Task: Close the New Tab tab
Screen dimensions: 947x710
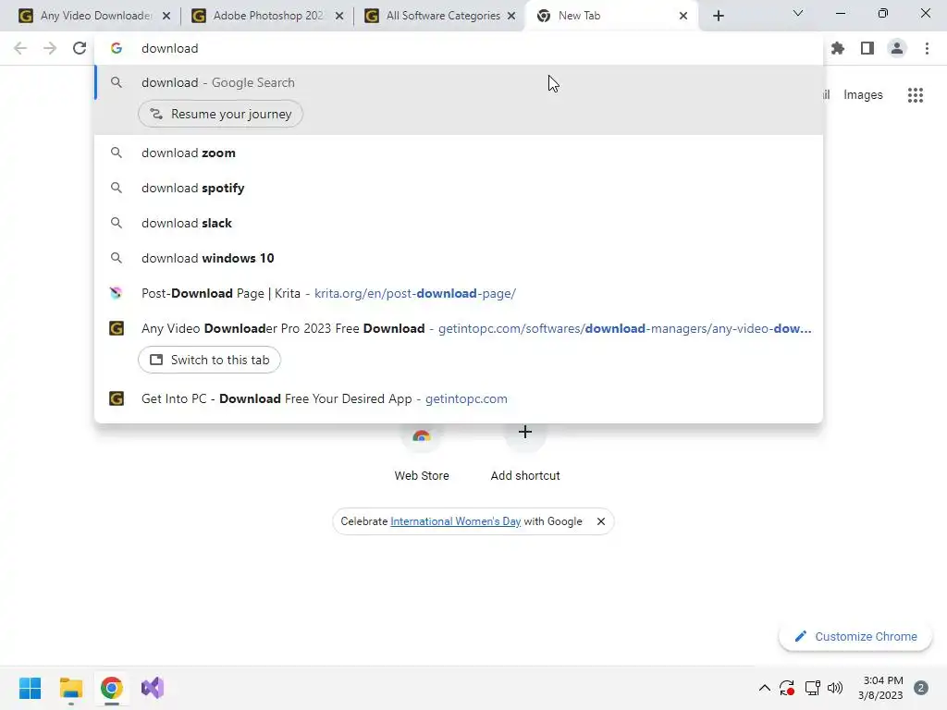Action: tap(683, 16)
